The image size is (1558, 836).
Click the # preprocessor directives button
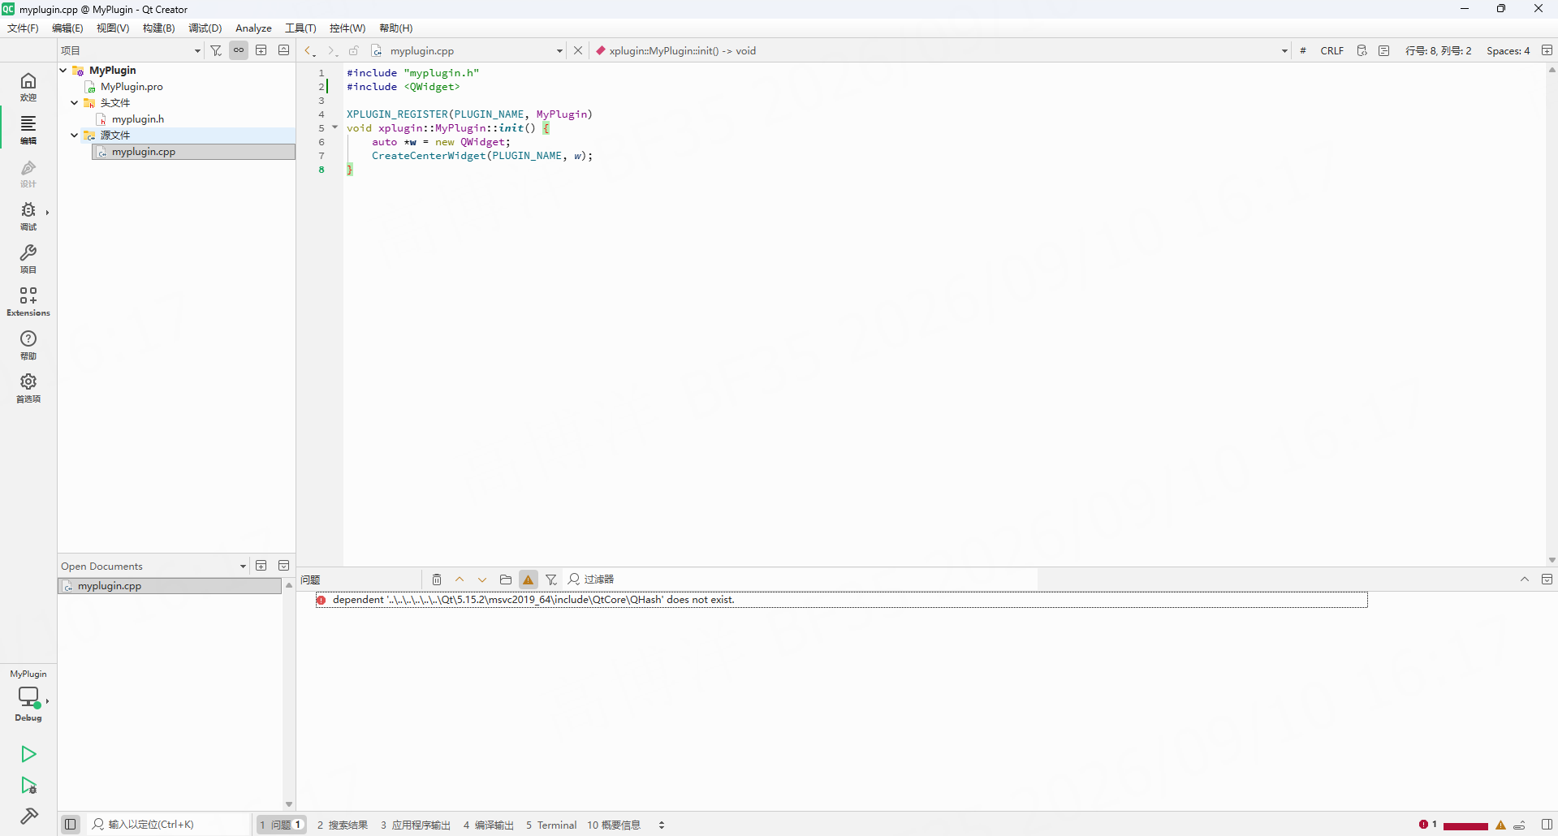[x=1303, y=50]
